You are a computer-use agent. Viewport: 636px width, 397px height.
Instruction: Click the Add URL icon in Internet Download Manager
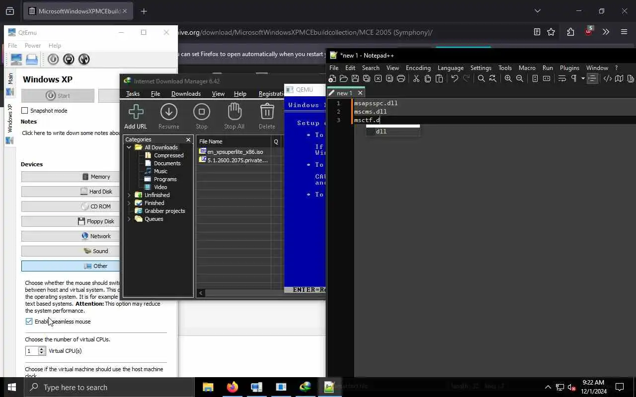click(x=136, y=117)
